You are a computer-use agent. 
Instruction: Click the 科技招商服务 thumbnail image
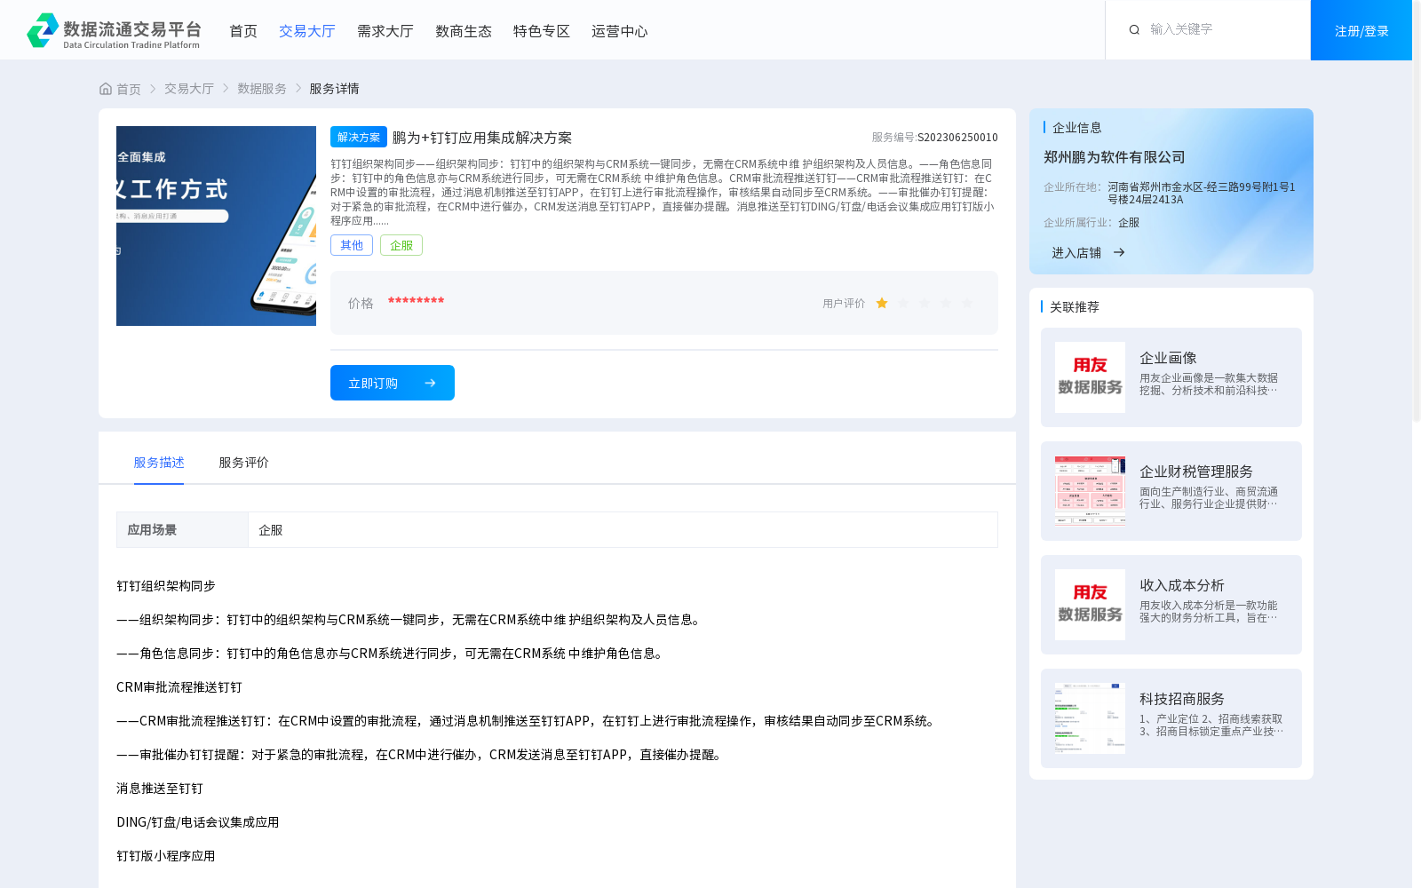tap(1090, 718)
